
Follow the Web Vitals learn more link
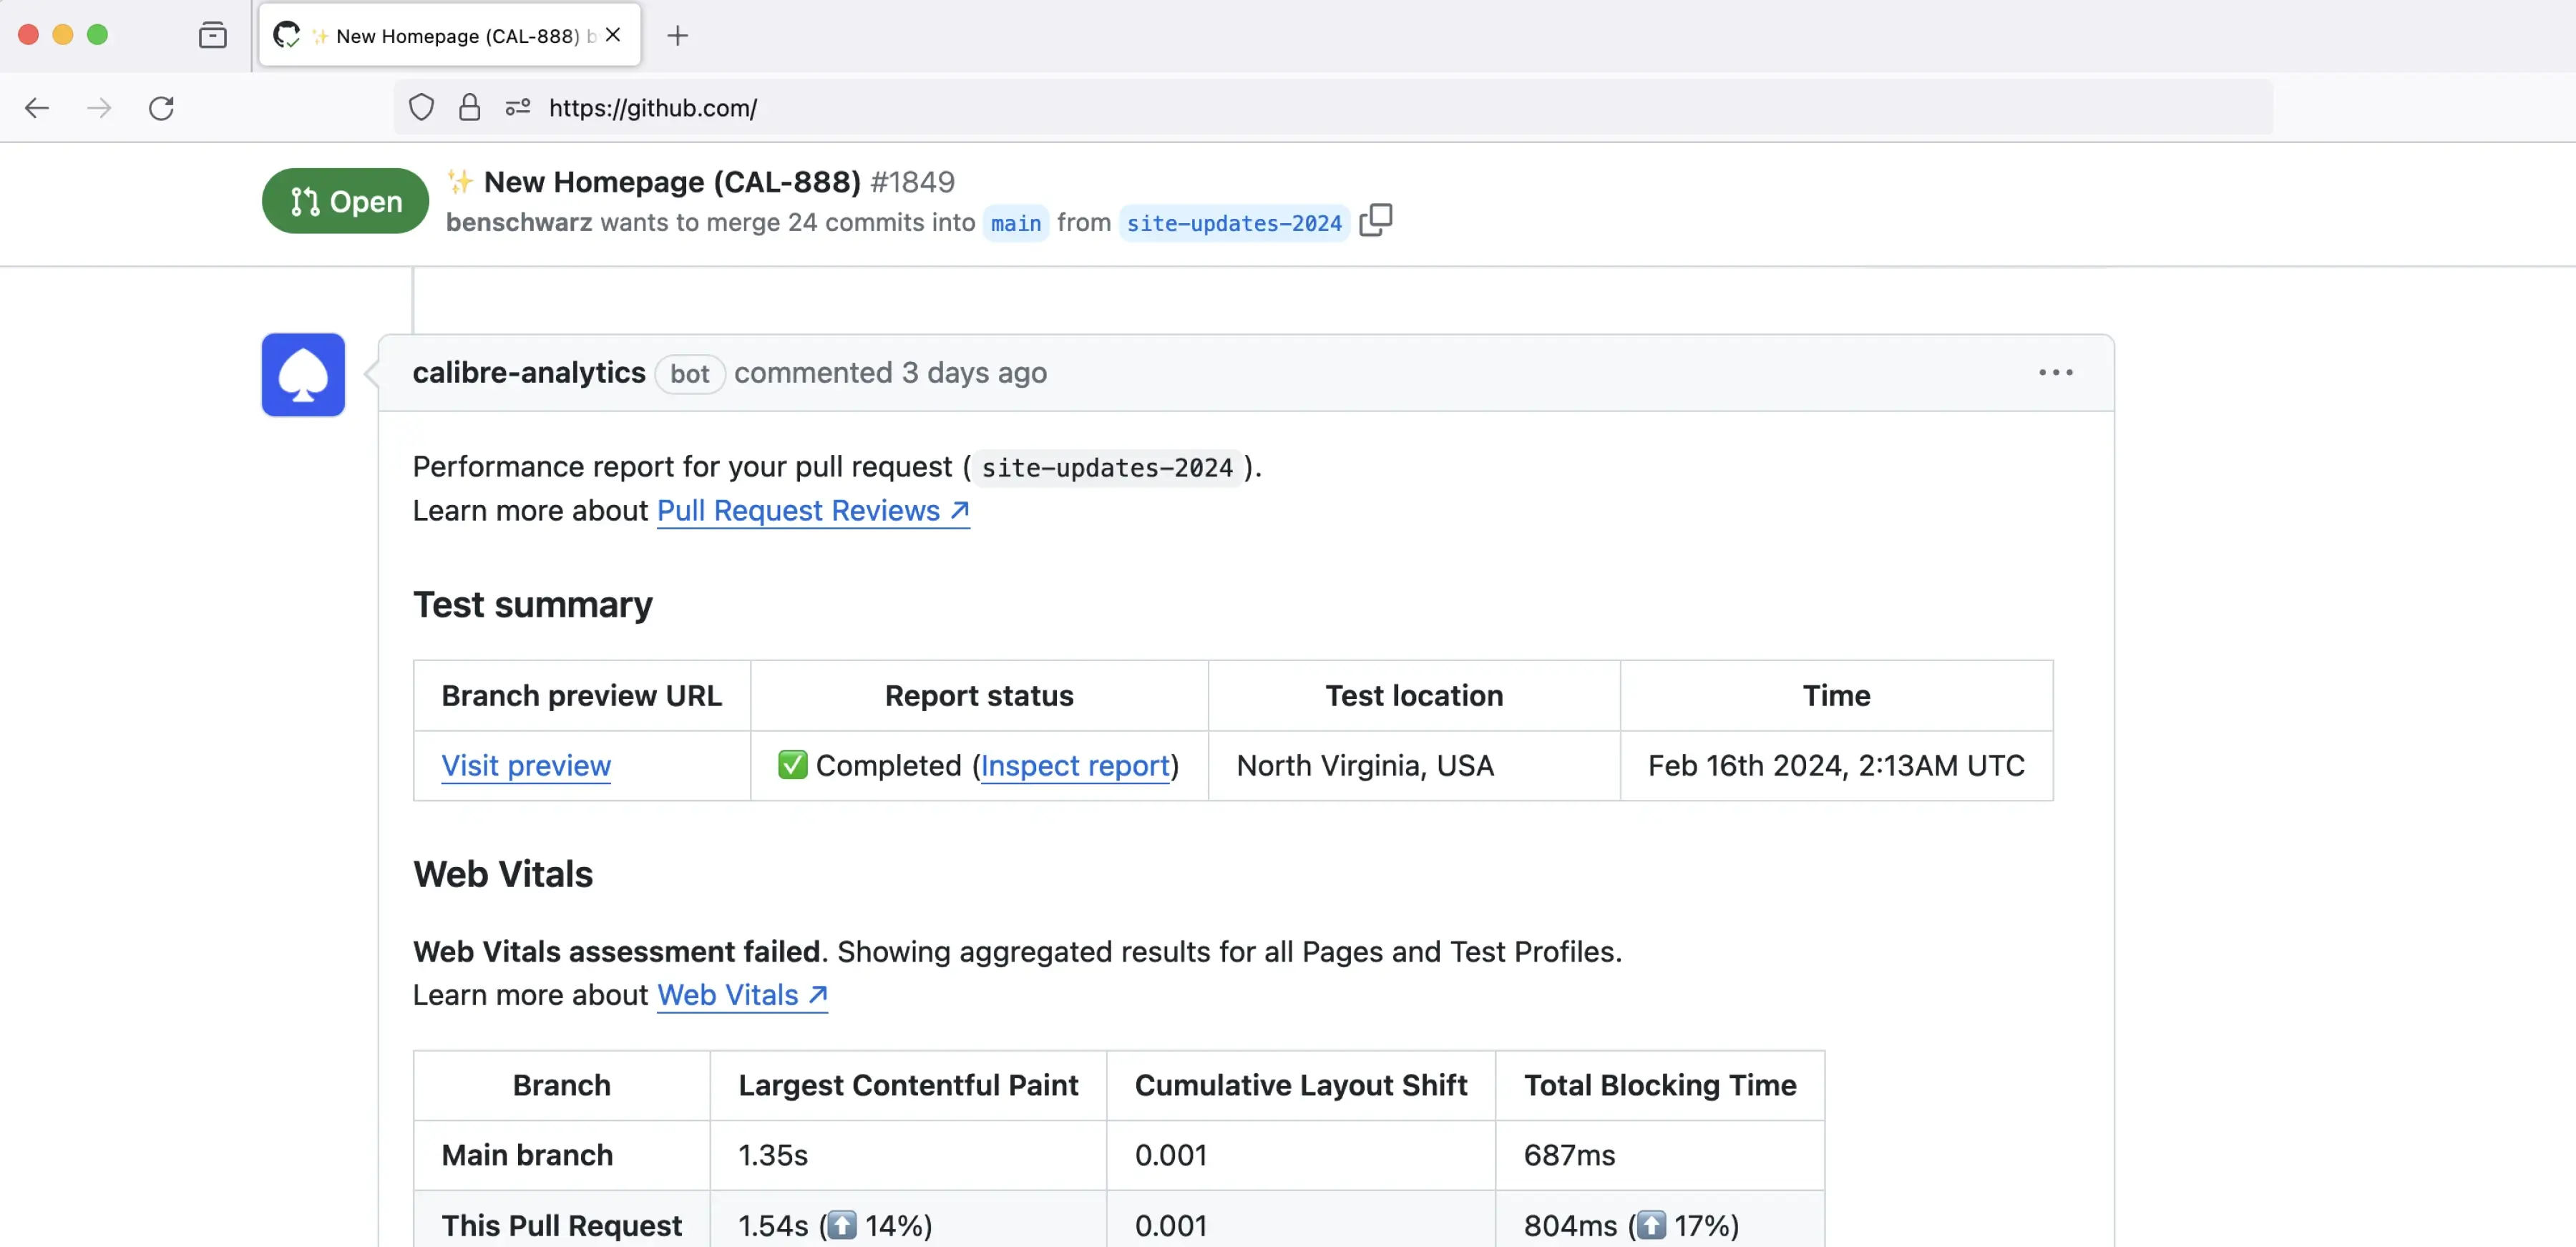click(741, 995)
